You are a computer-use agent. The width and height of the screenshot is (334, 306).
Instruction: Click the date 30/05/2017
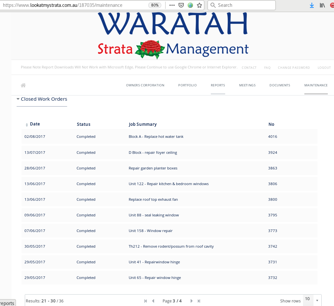tap(35, 246)
